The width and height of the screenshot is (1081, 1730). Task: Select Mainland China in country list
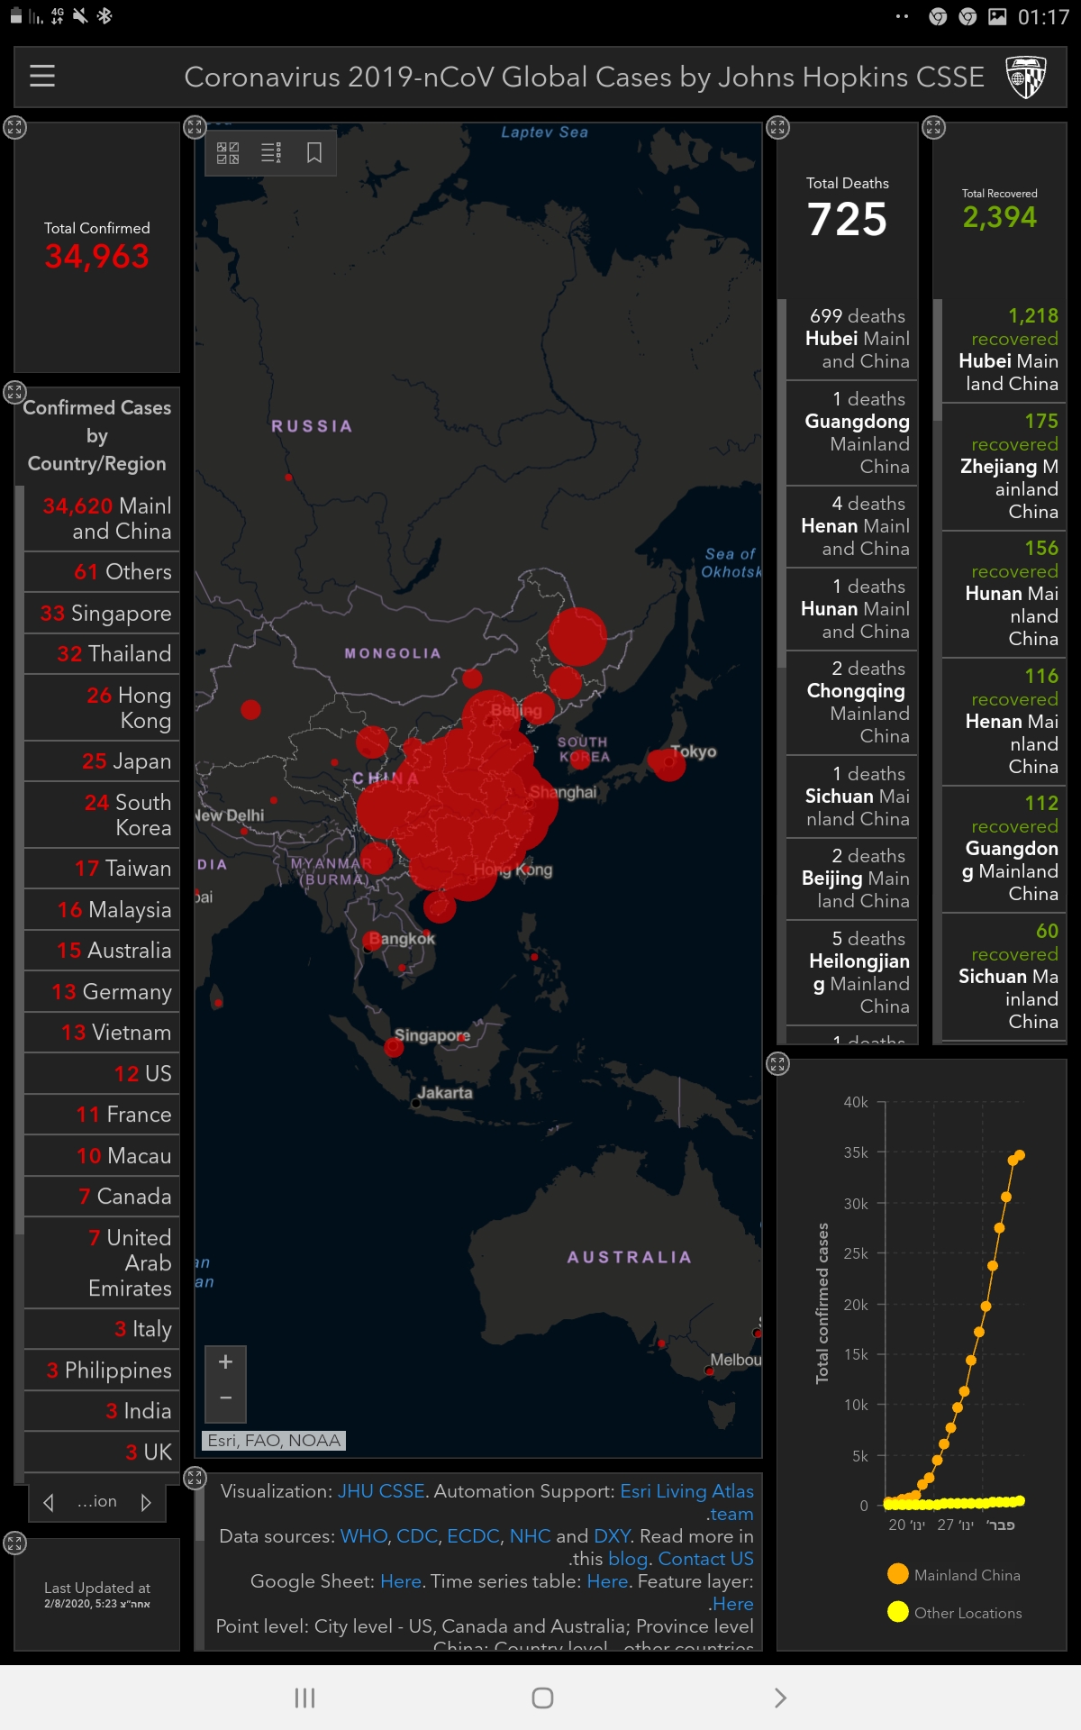tap(102, 518)
